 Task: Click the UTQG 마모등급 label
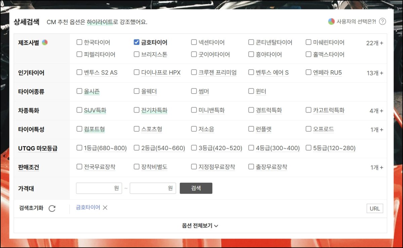[x=38, y=148]
